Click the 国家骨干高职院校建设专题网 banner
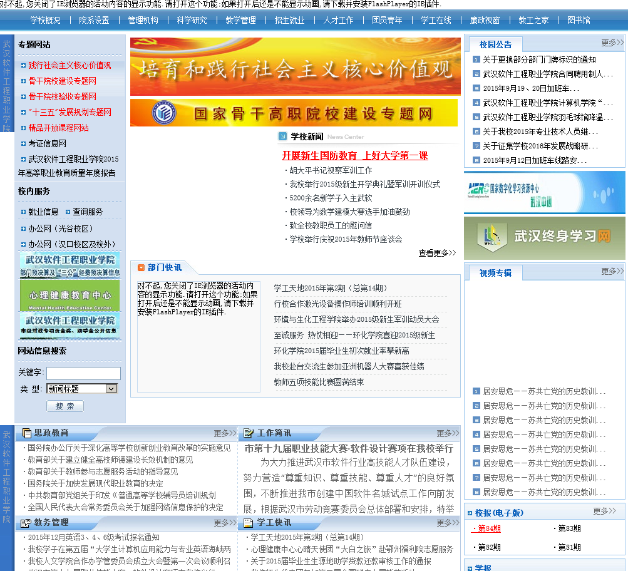Screen dimensions: 628x571 [294, 113]
